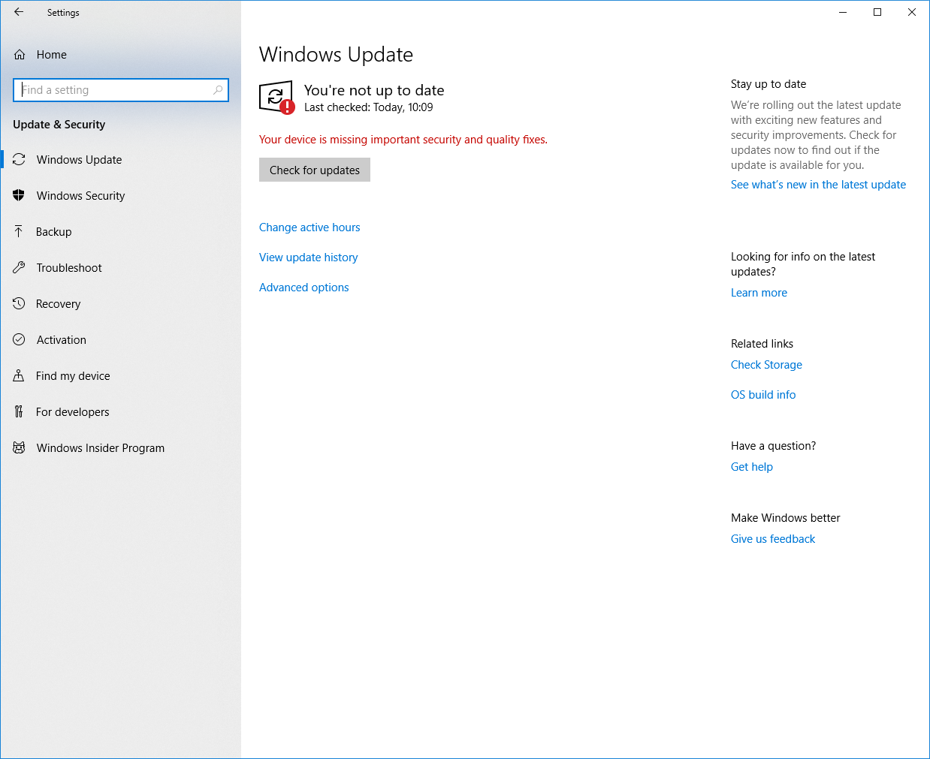930x759 pixels.
Task: Click the red missing security fixes warning
Action: 403,140
